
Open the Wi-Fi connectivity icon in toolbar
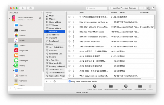(149, 8)
